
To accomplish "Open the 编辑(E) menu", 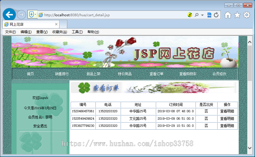I will point(26,32).
